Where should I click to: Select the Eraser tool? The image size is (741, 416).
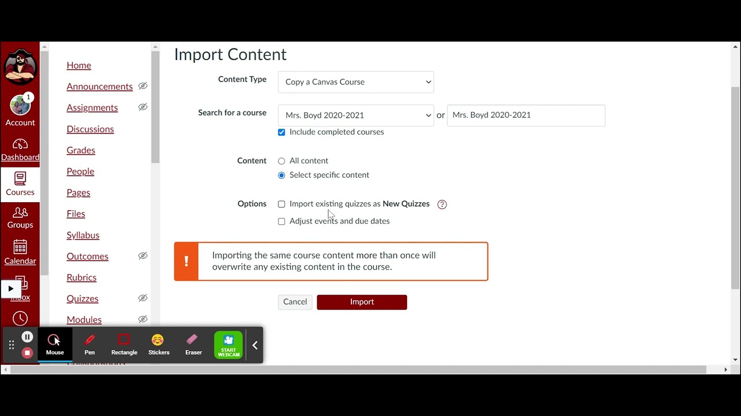pos(193,345)
